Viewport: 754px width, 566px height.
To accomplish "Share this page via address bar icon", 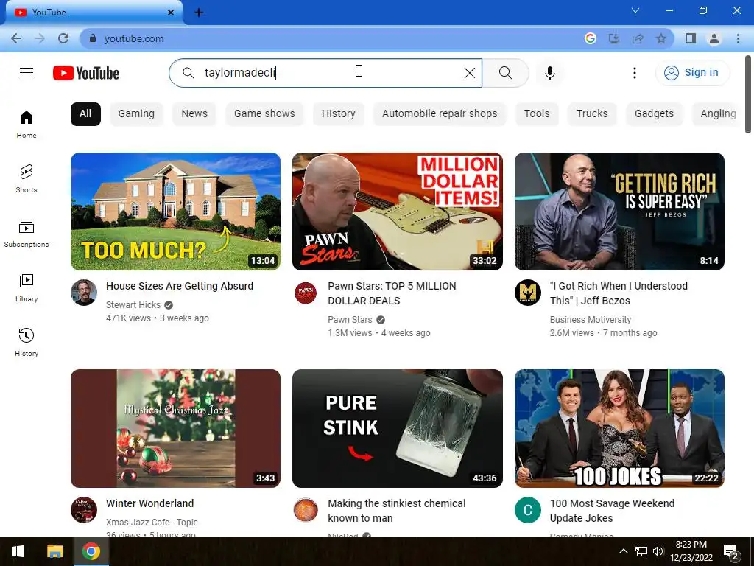I will (x=638, y=38).
